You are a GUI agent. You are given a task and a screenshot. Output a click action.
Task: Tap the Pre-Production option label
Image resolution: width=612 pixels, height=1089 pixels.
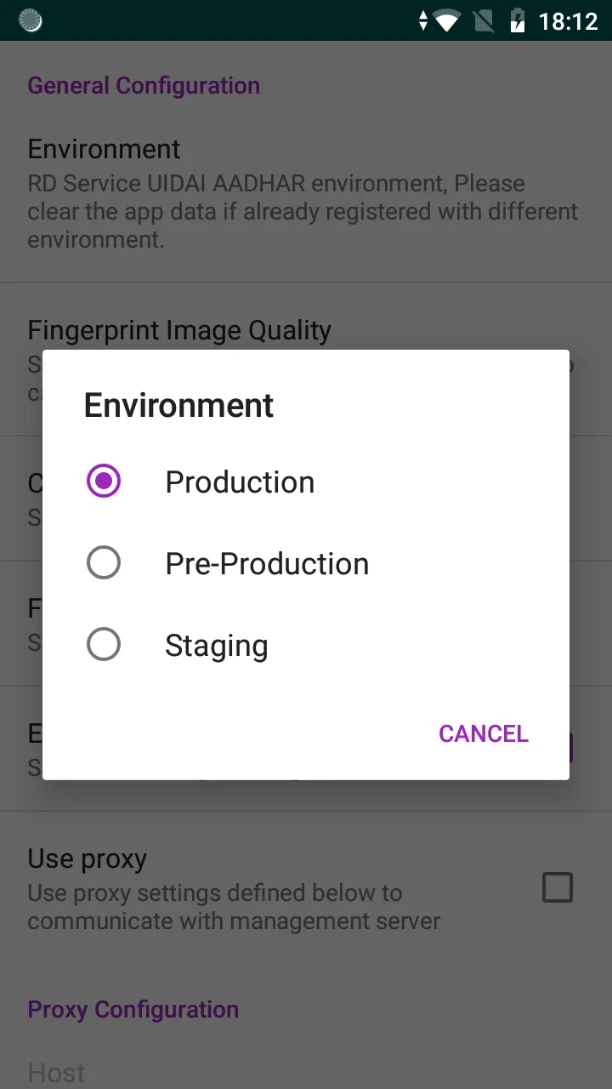(267, 564)
